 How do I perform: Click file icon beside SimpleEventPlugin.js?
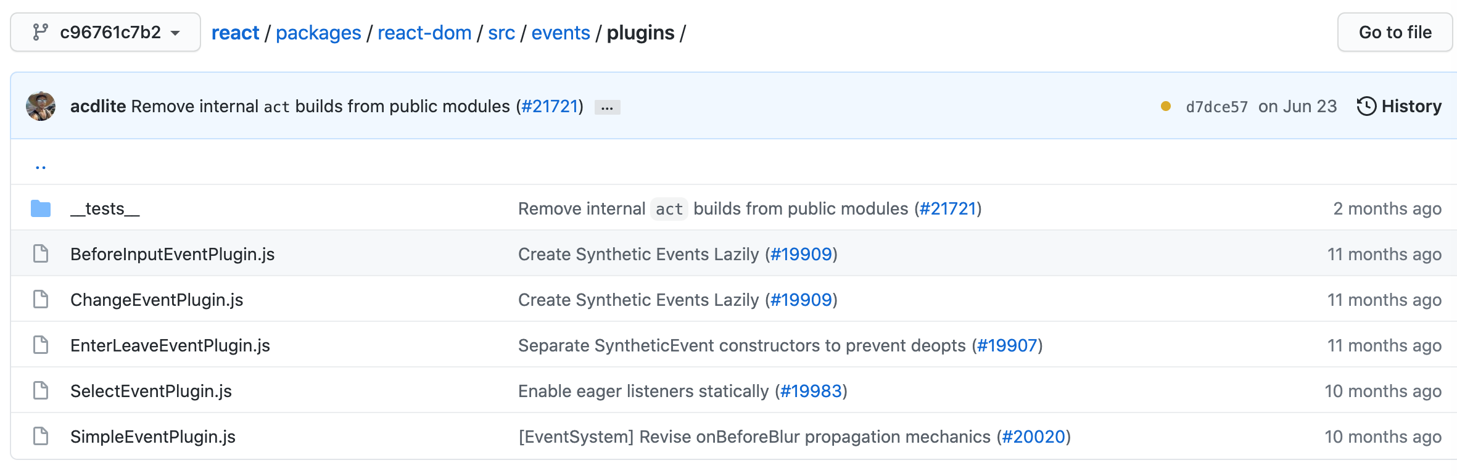(x=41, y=436)
